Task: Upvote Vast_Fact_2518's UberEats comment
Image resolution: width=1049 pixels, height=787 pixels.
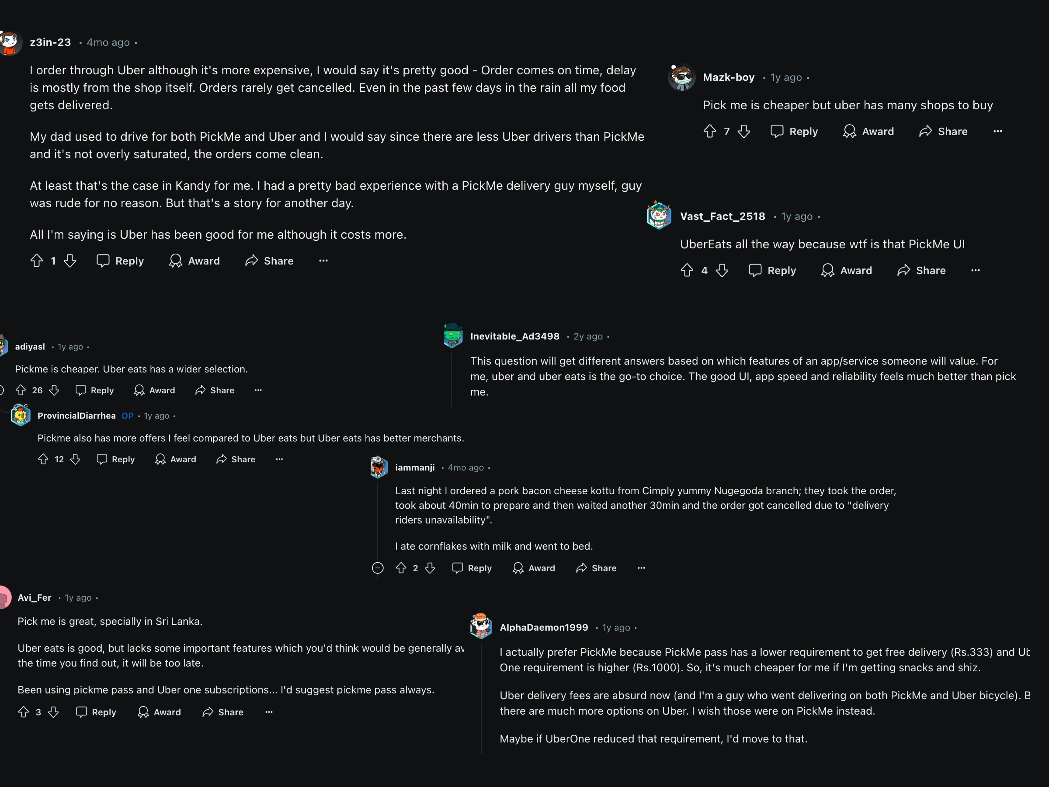Action: tap(687, 271)
